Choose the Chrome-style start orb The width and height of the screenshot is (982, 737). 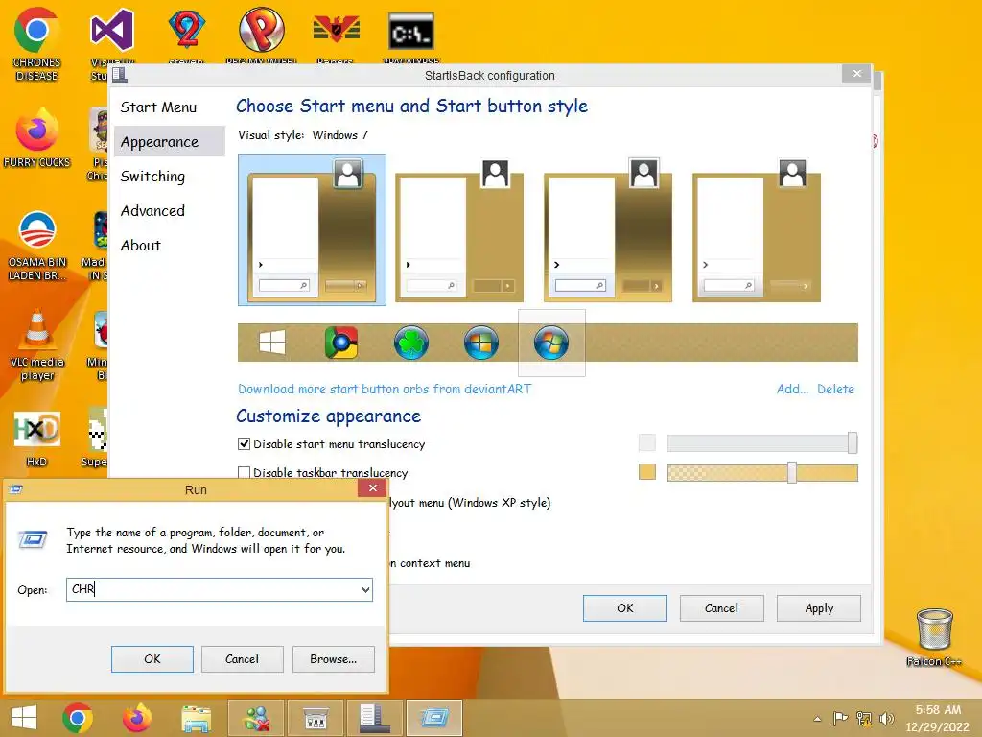coord(341,343)
